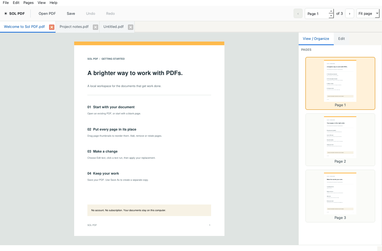Click the Sol PDF sun logo icon
This screenshot has height=251, width=382.
pyautogui.click(x=6, y=13)
